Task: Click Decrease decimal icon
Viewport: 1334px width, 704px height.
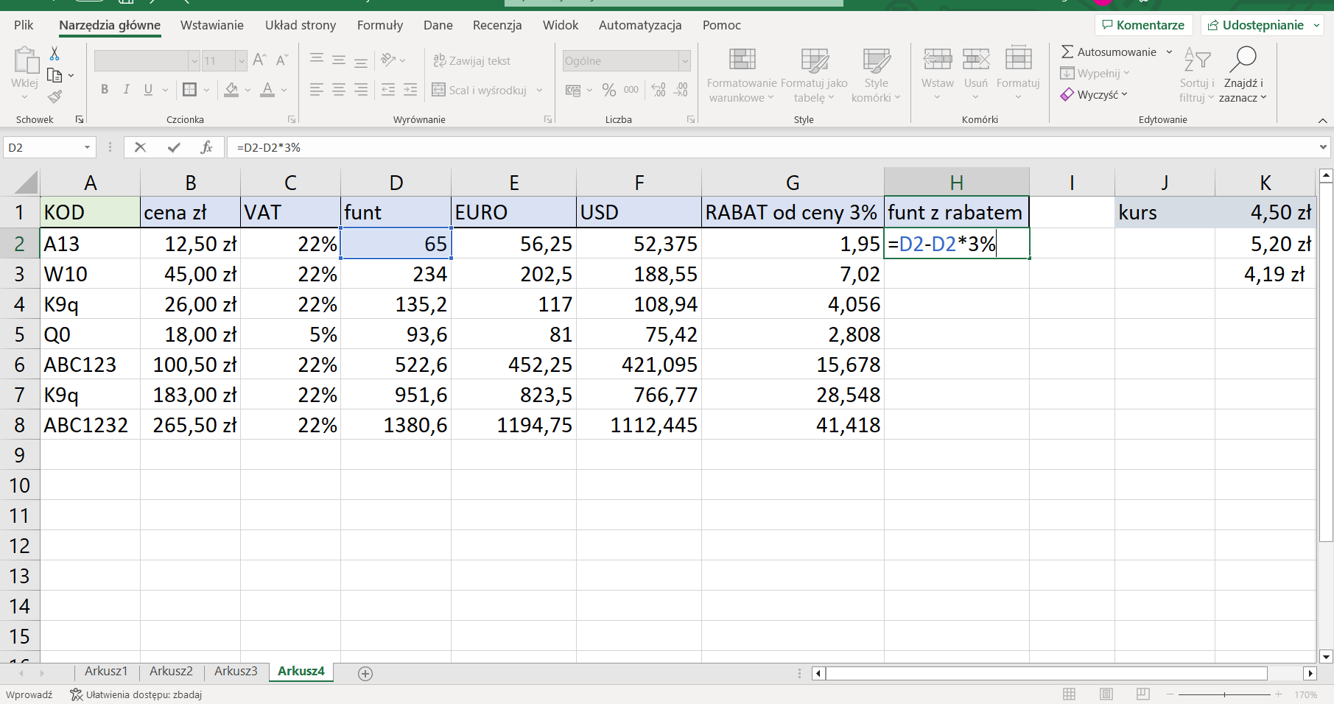Action: coord(681,90)
